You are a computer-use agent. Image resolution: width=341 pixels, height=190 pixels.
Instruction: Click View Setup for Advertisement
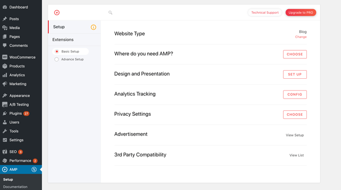pos(295,135)
